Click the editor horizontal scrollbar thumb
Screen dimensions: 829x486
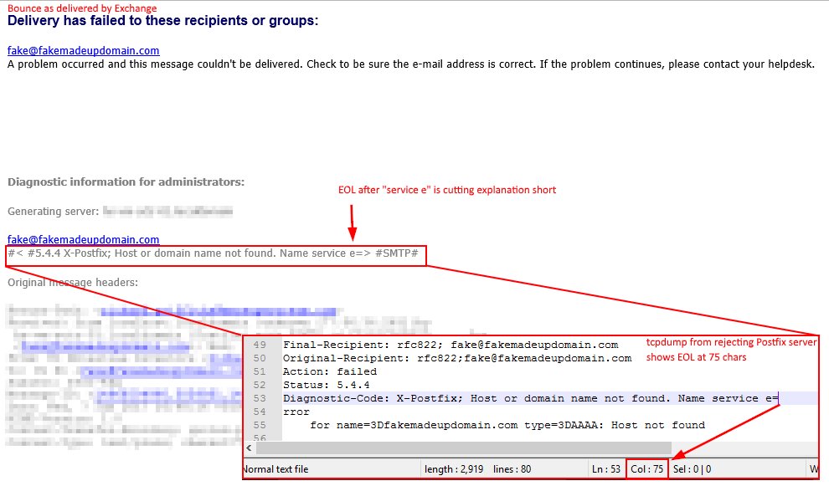464,448
